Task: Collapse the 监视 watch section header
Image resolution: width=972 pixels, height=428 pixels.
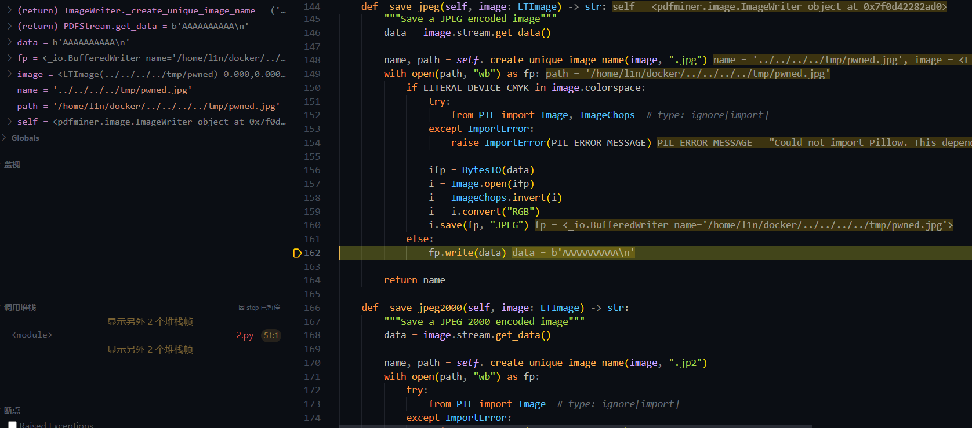Action: tap(12, 164)
